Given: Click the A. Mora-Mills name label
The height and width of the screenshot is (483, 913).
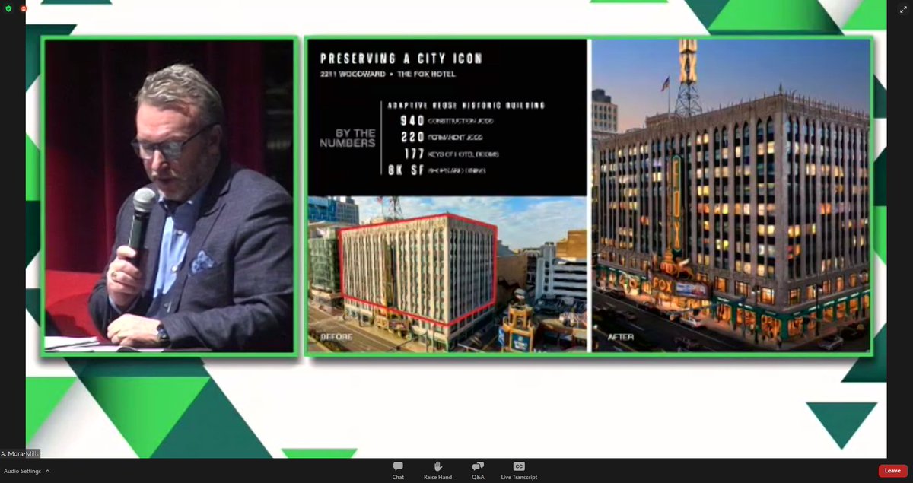Looking at the screenshot, I should [x=20, y=453].
